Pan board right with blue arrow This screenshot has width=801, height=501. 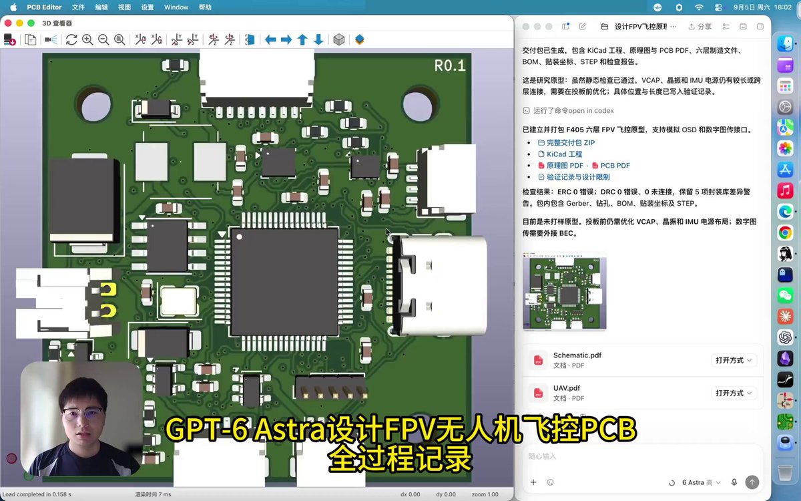click(x=286, y=39)
